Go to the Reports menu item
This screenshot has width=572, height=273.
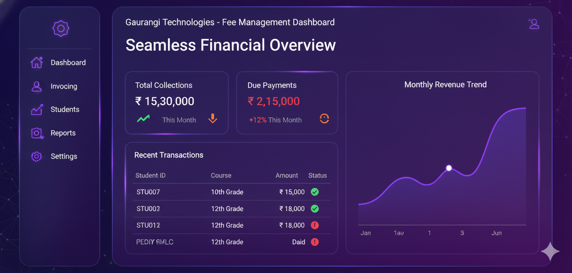pyautogui.click(x=63, y=133)
